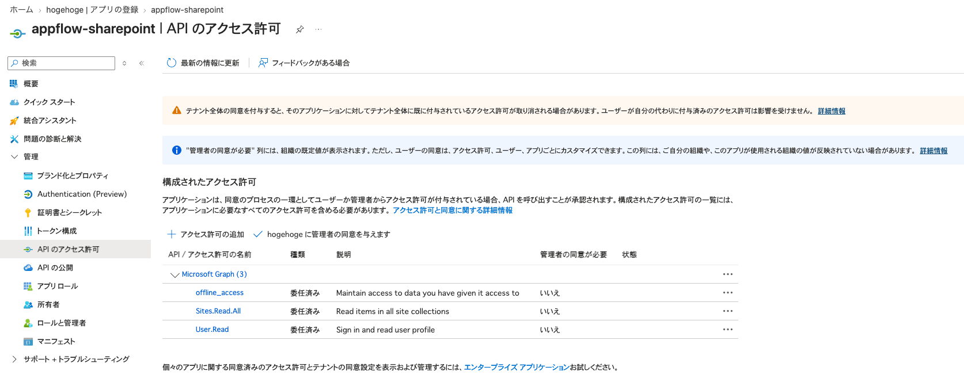This screenshot has height=390, width=964.
Task: Open the User.Read permission link
Action: click(x=212, y=330)
